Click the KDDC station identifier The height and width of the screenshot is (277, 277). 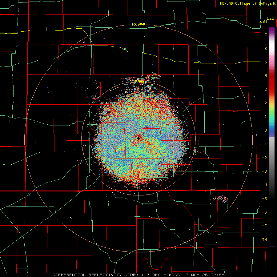tap(174, 275)
